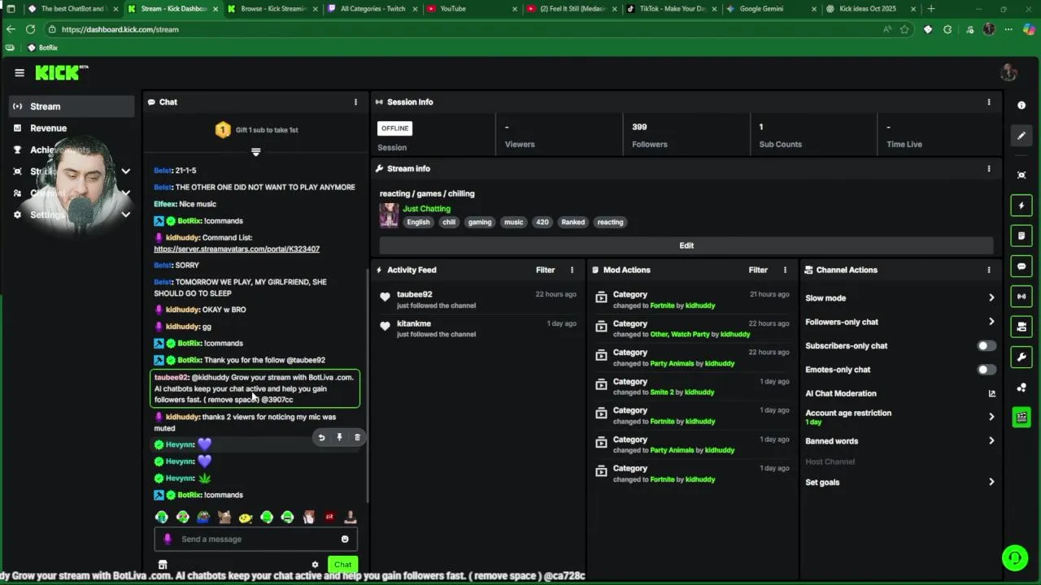Viewport: 1041px width, 585px height.
Task: Open the shop icon below chat input
Action: coord(163,565)
